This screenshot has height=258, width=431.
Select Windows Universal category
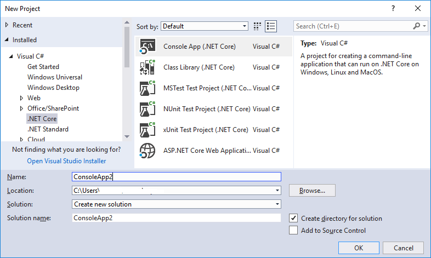click(55, 77)
